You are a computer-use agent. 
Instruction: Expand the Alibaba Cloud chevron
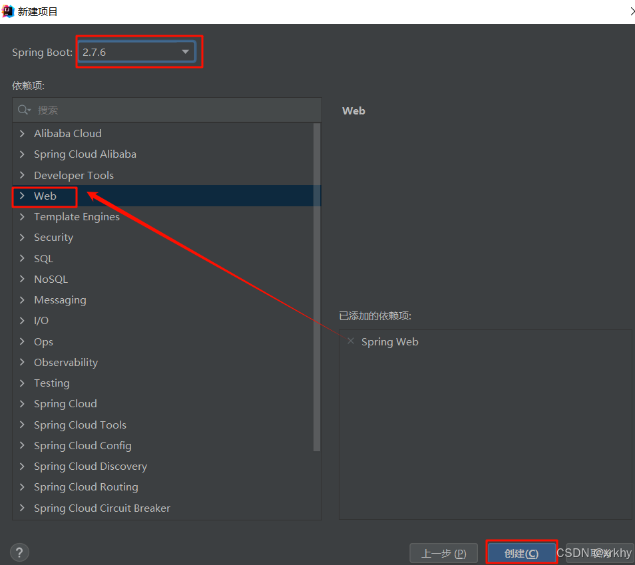[22, 133]
